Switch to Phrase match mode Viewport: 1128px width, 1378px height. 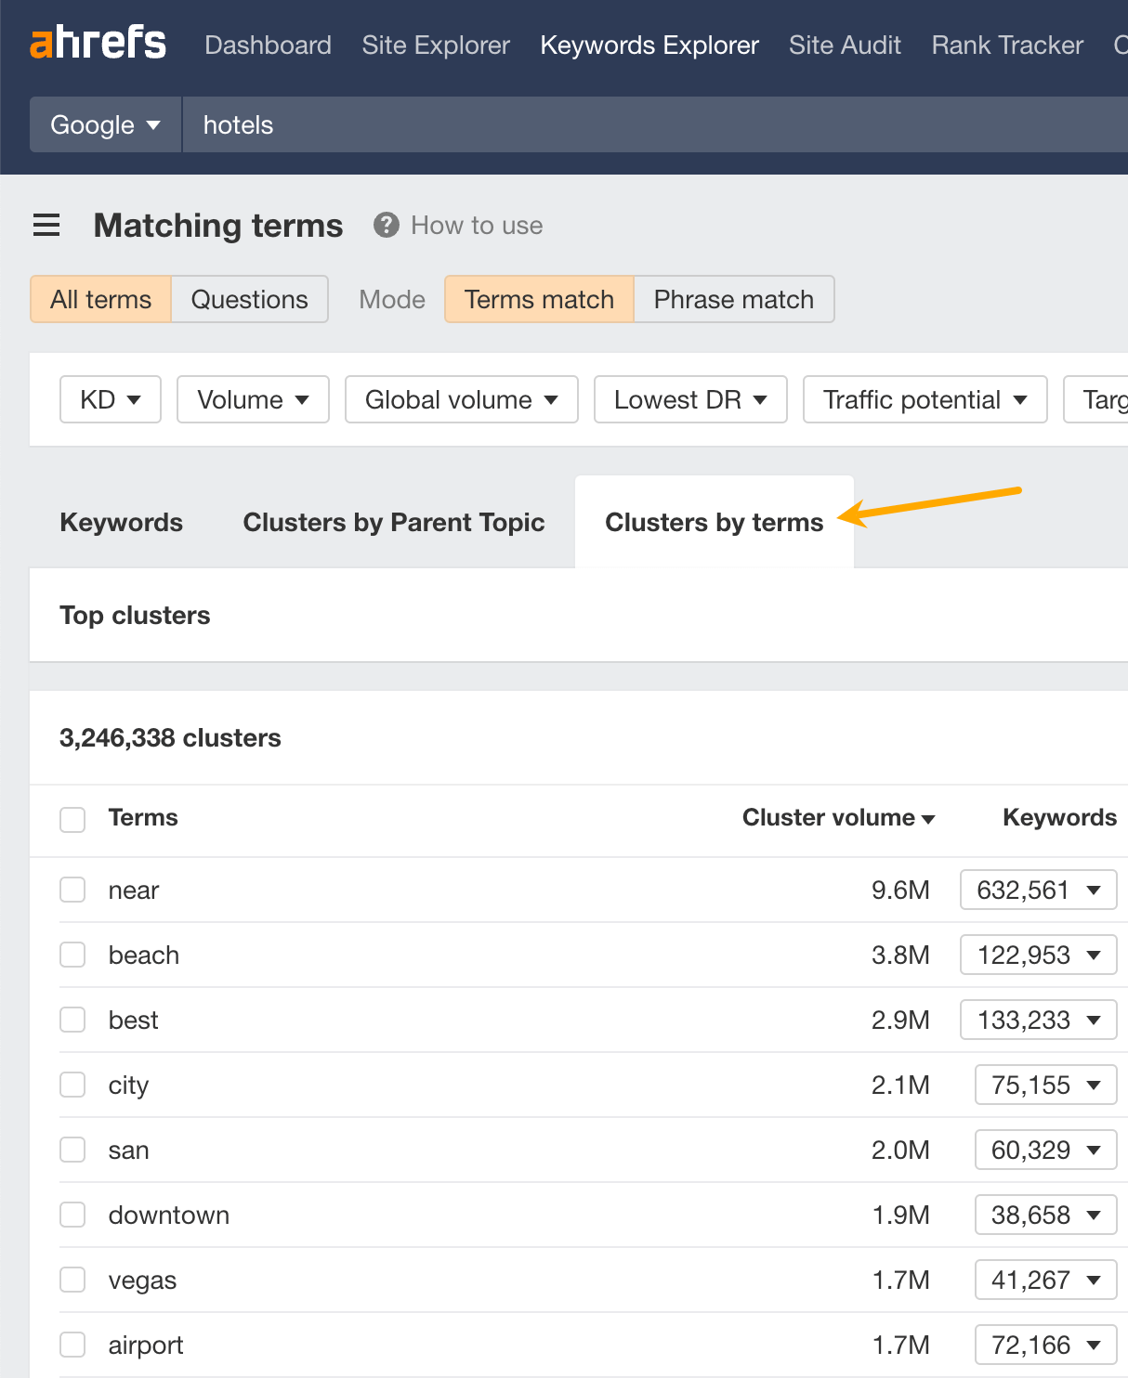tap(733, 299)
